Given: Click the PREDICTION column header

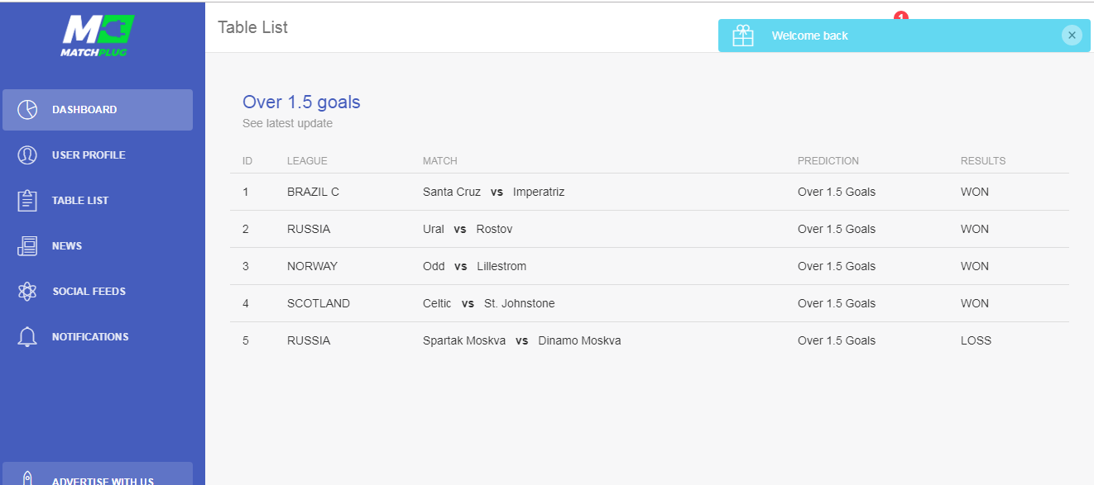Looking at the screenshot, I should pyautogui.click(x=828, y=161).
